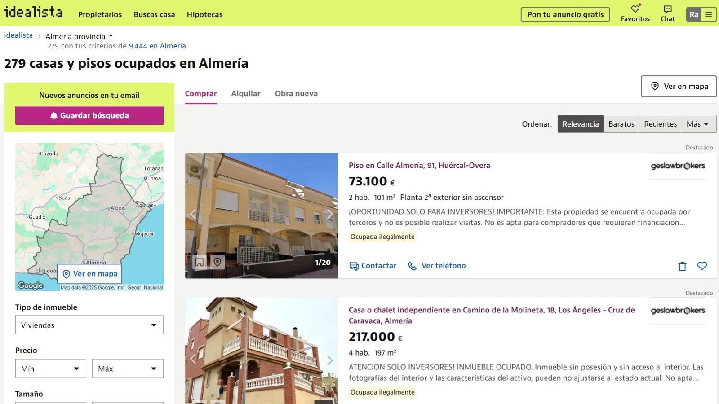Sort results by Recientes
719x404 pixels.
point(660,124)
